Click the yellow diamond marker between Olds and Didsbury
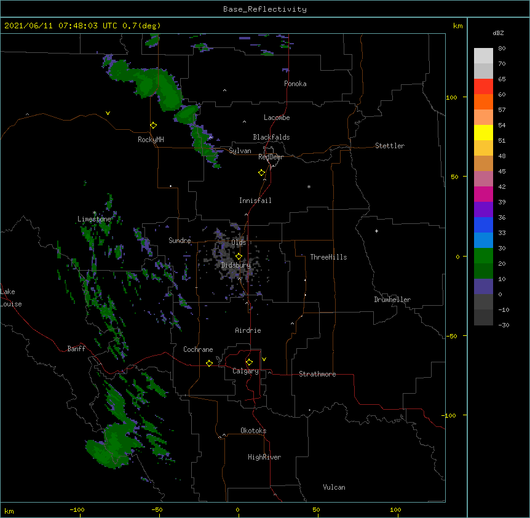 click(x=239, y=257)
